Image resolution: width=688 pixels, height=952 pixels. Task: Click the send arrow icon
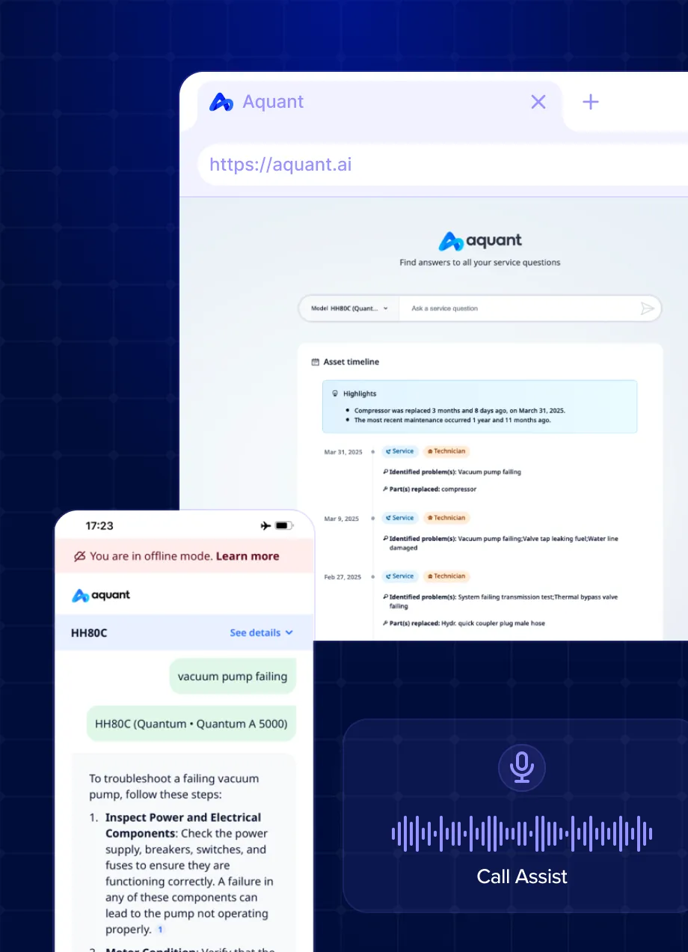(x=648, y=308)
